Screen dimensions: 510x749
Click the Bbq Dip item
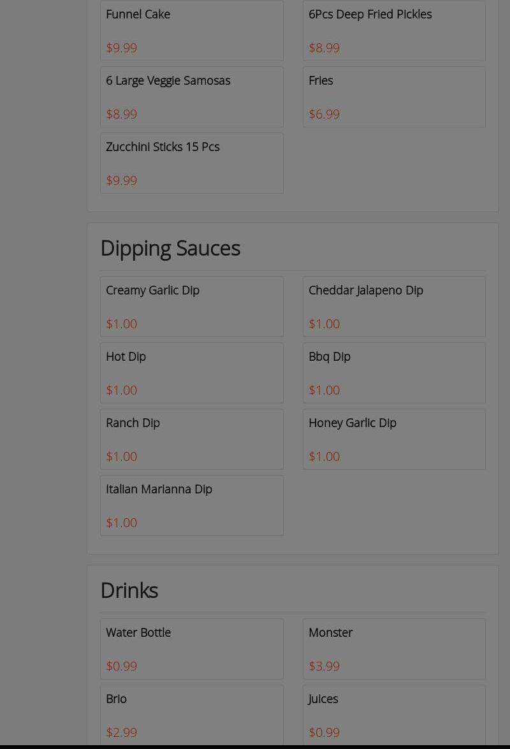point(394,372)
